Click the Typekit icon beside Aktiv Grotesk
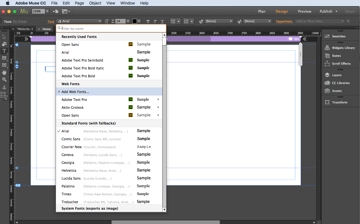The width and height of the screenshot is (360, 224). point(130,107)
